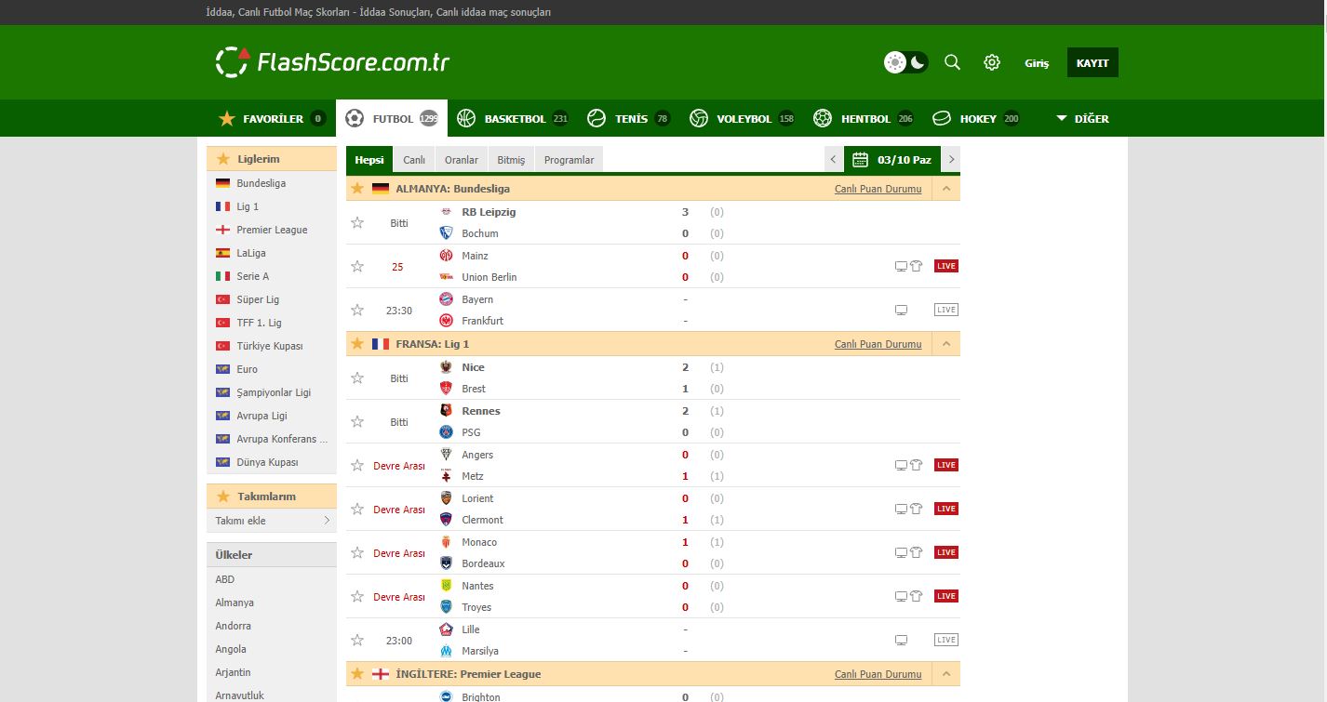The height and width of the screenshot is (702, 1327).
Task: Open the Bayern team row
Action: tap(477, 299)
